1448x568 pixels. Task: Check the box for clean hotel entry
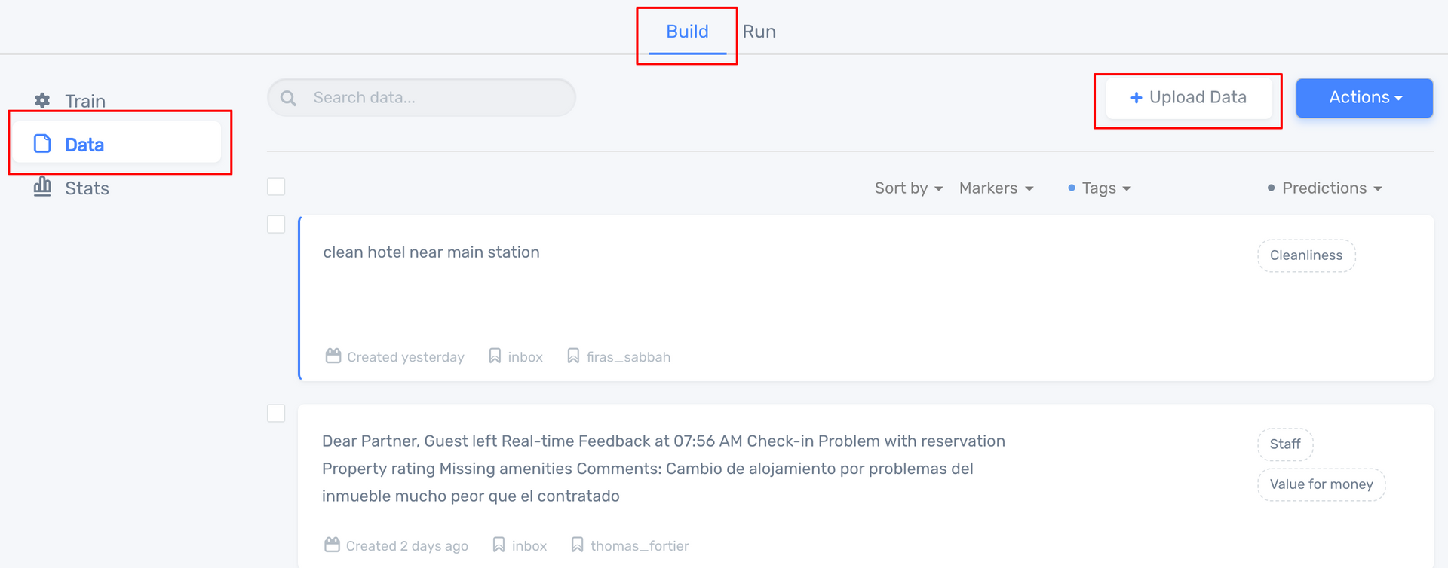pos(276,224)
